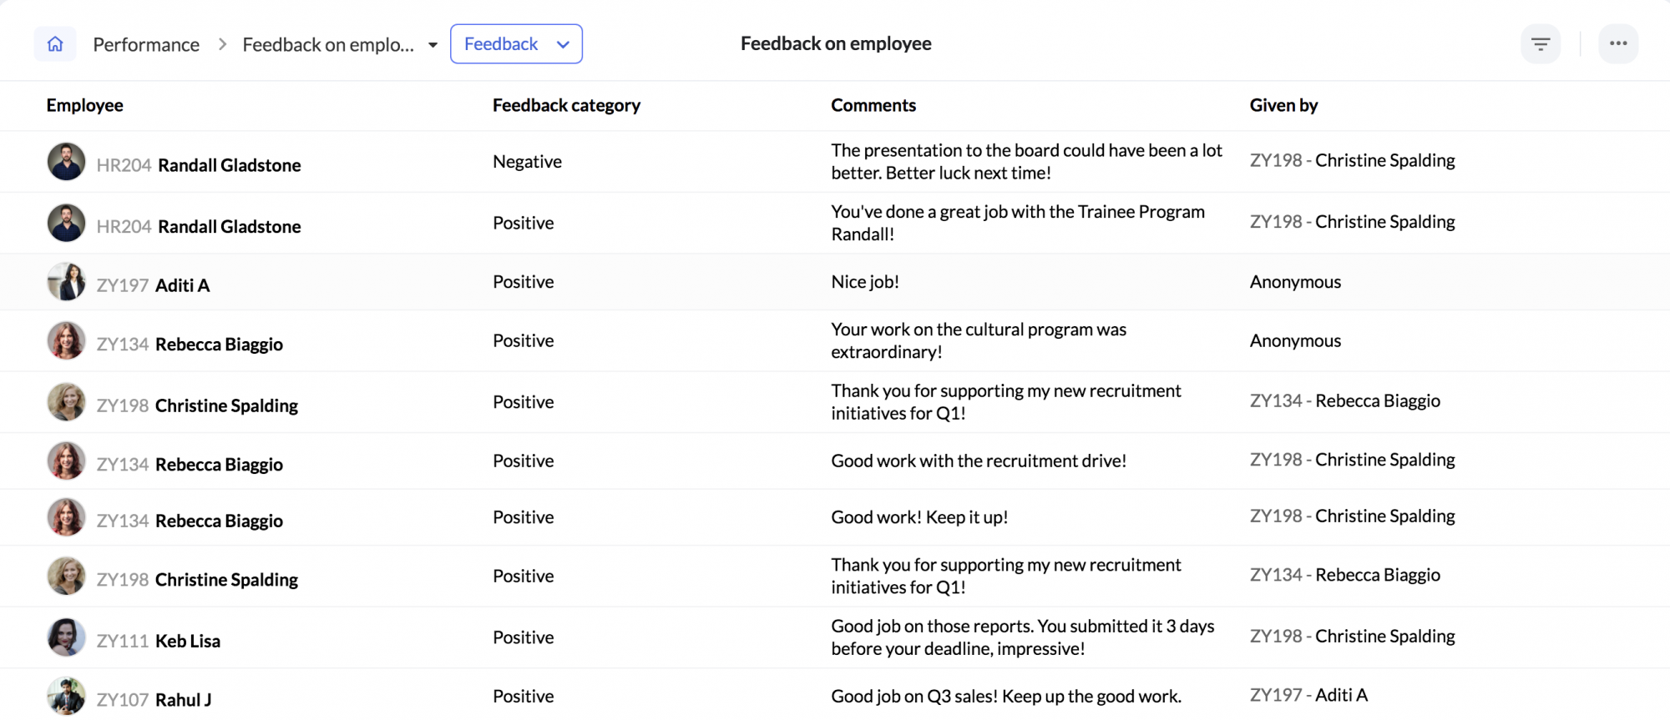The width and height of the screenshot is (1670, 720).
Task: Open the Feedback on emplo... dropdown arrow
Action: click(x=433, y=45)
